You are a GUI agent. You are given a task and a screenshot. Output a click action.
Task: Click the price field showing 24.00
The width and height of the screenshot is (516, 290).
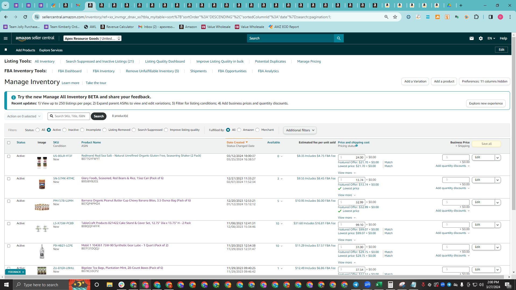pyautogui.click(x=352, y=158)
